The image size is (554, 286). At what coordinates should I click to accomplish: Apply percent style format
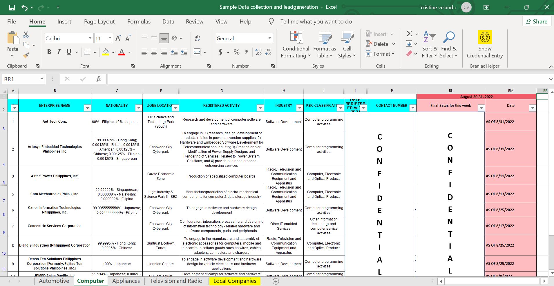(x=237, y=52)
